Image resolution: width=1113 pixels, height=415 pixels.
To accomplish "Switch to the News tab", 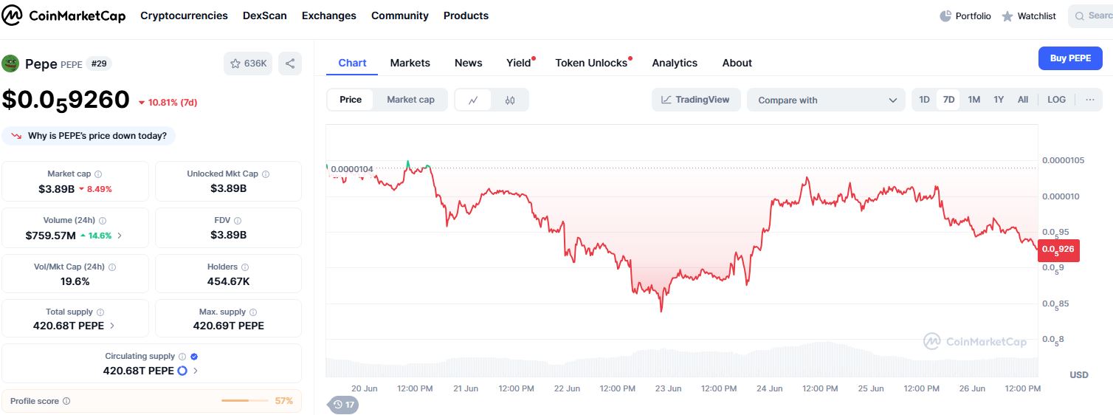I will (x=469, y=63).
